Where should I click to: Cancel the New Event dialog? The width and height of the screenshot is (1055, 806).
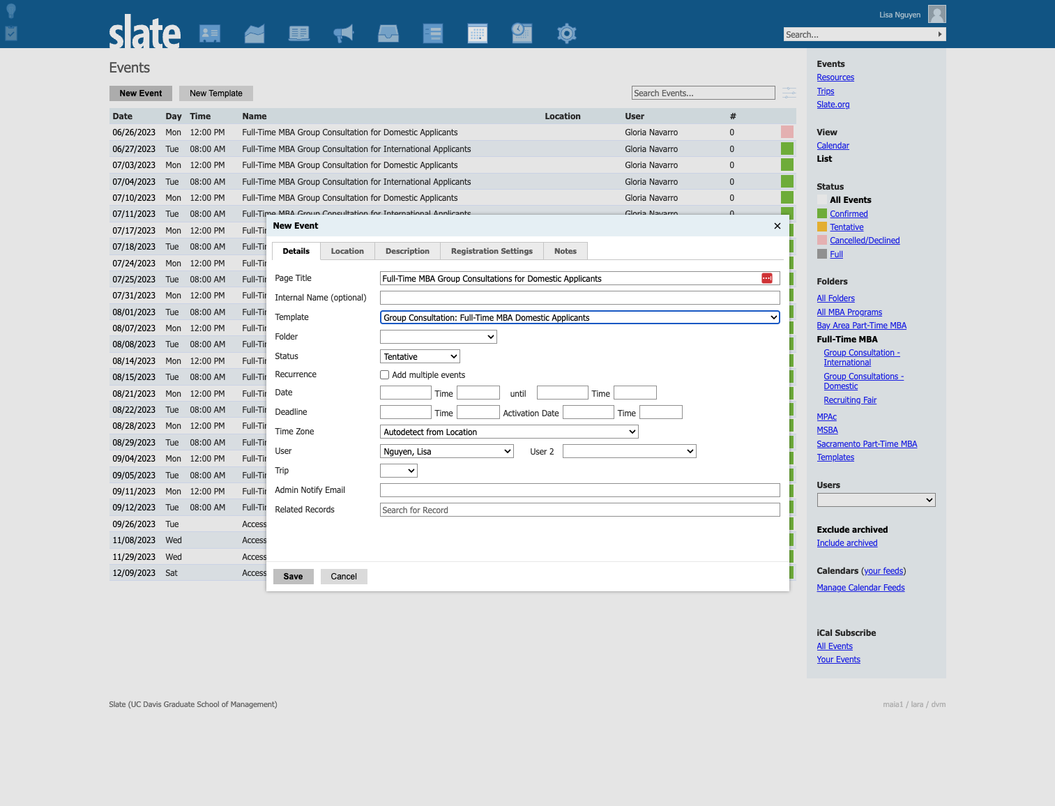point(344,577)
